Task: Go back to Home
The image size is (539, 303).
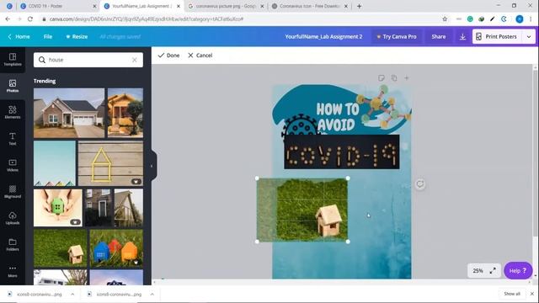Action: coord(19,36)
